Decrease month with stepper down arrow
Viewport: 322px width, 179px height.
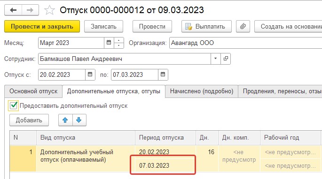click(x=119, y=45)
